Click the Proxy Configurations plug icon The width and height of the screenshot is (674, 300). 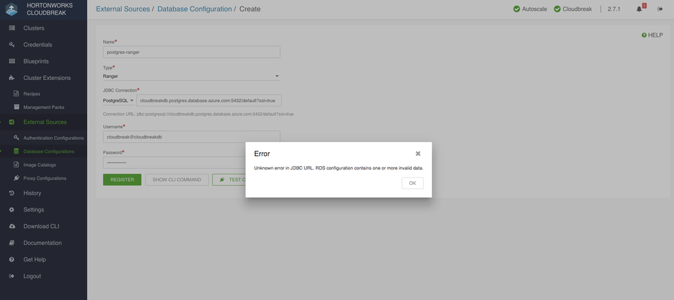pos(16,178)
